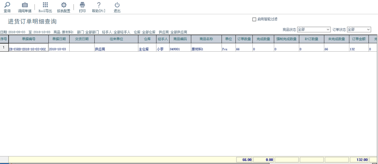
Task: Click the 132.00 total amount field
Action: (x=359, y=160)
